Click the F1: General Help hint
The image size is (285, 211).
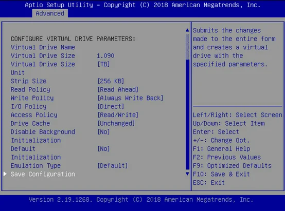pyautogui.click(x=221, y=149)
